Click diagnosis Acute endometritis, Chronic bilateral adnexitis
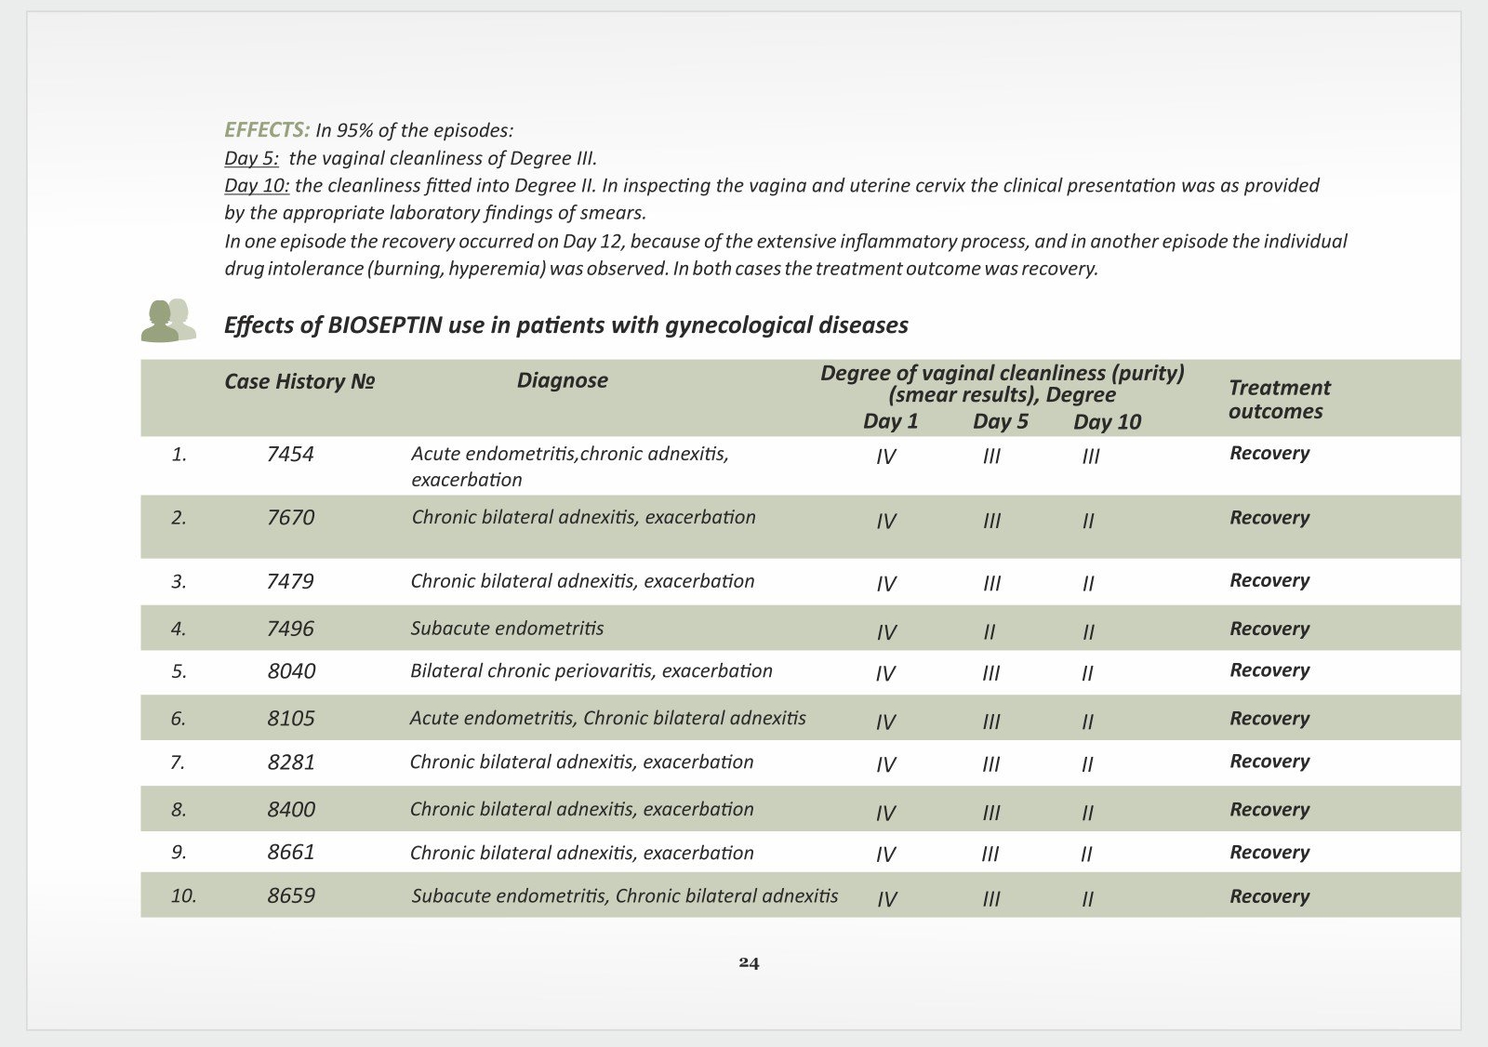 (608, 718)
